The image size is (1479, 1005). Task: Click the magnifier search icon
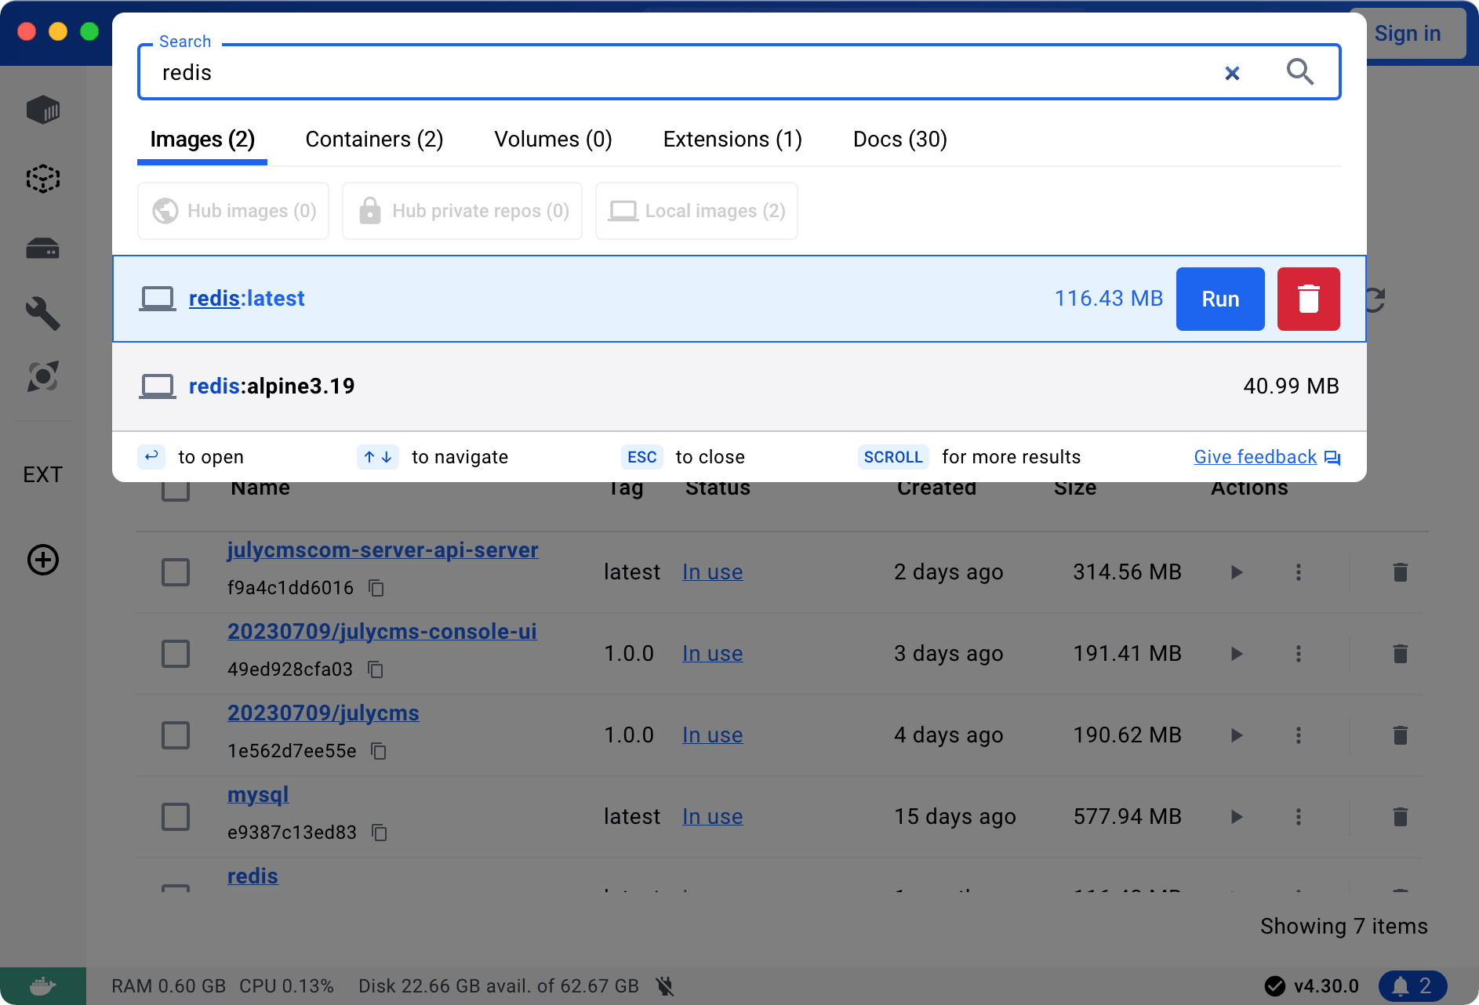click(x=1300, y=72)
